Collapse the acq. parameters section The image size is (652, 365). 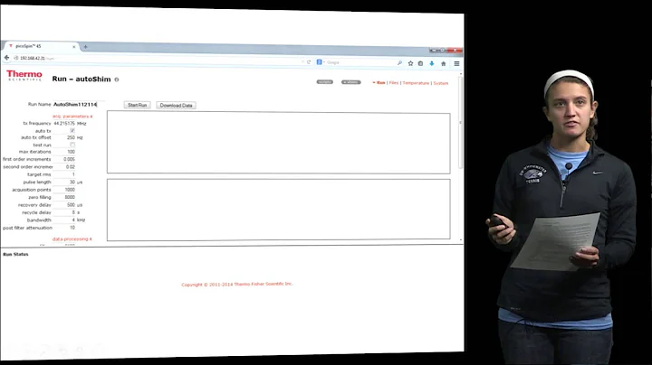72,117
